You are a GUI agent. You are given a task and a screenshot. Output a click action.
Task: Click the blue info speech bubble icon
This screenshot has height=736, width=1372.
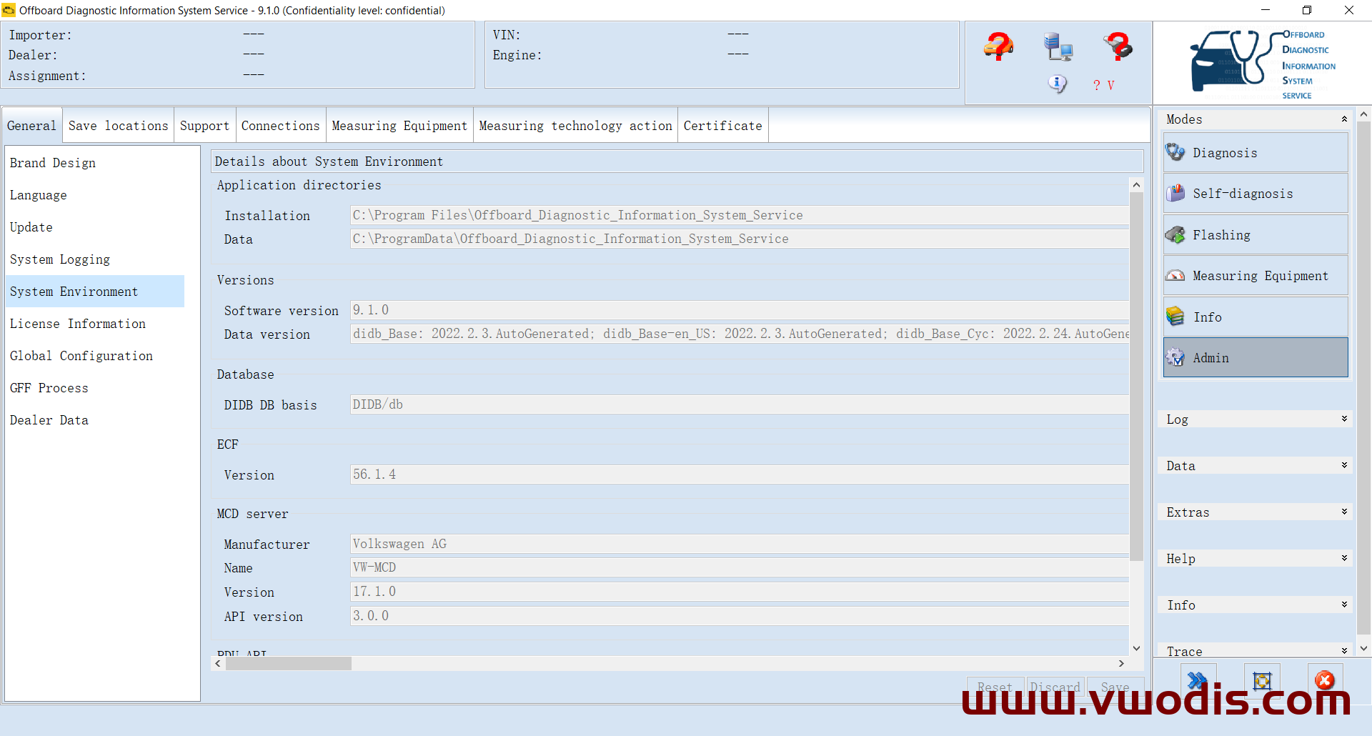pyautogui.click(x=1057, y=84)
